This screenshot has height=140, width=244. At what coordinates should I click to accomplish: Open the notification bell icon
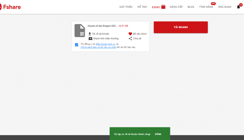pyautogui.click(x=238, y=7)
